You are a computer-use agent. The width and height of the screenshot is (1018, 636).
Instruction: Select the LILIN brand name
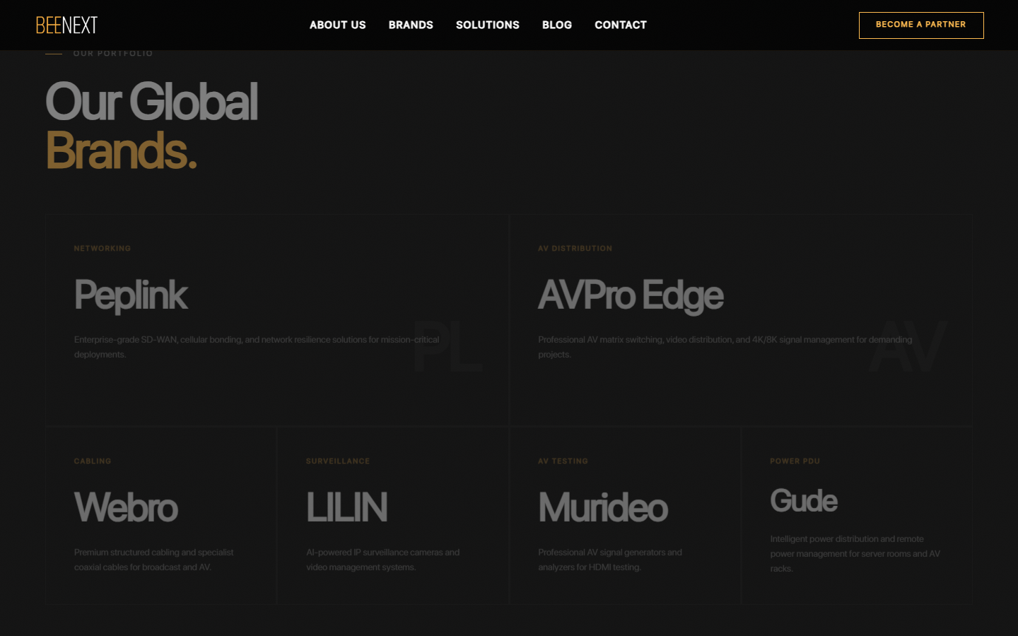tap(346, 507)
